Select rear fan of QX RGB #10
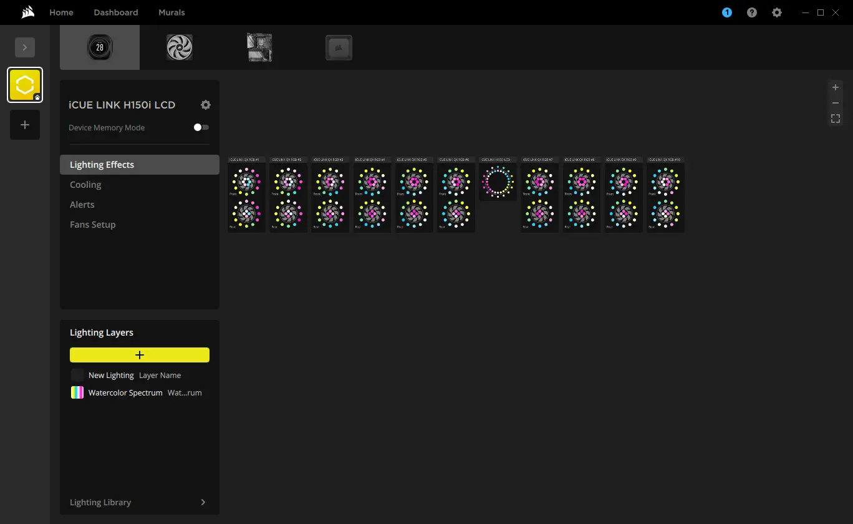The width and height of the screenshot is (853, 524). (665, 214)
